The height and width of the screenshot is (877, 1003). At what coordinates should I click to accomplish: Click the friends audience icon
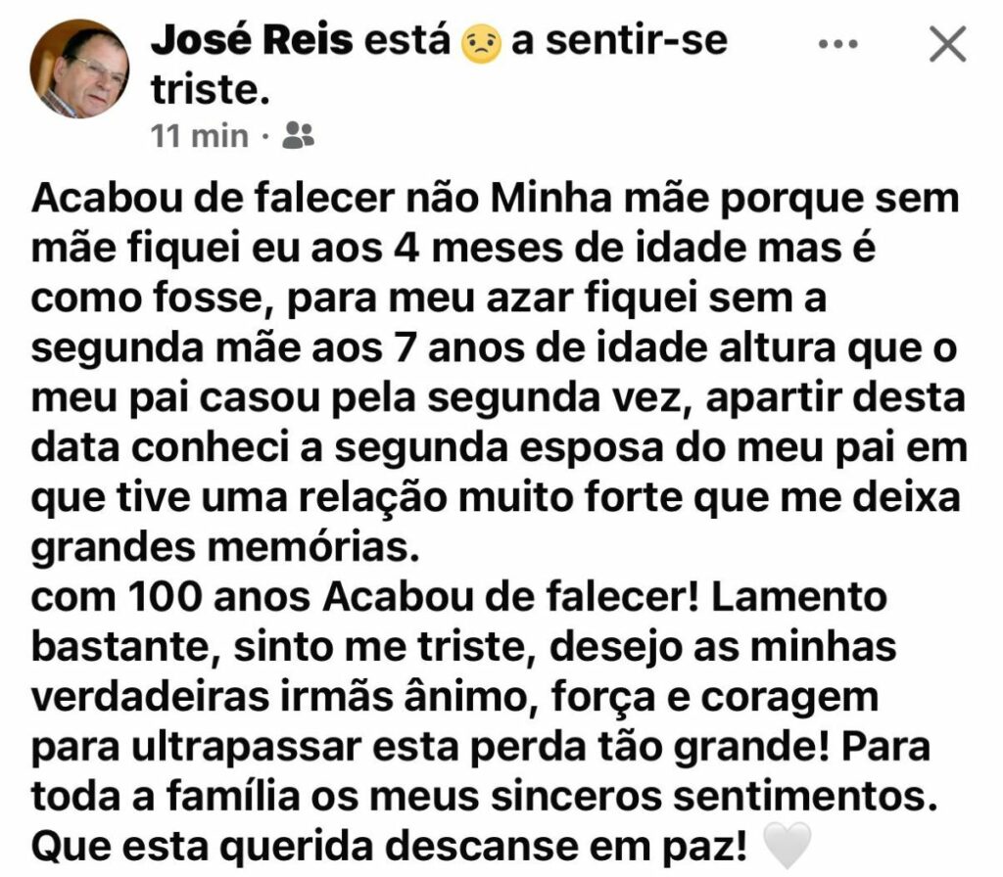point(297,135)
